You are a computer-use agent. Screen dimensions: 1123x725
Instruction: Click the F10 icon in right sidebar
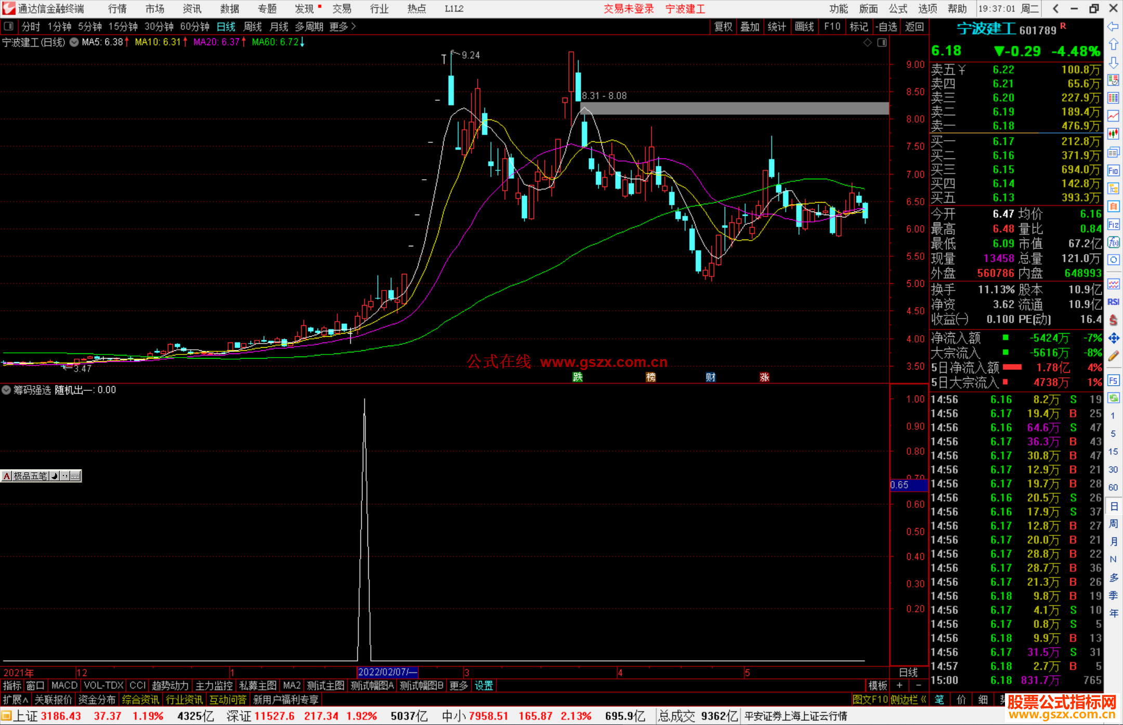tap(1113, 170)
